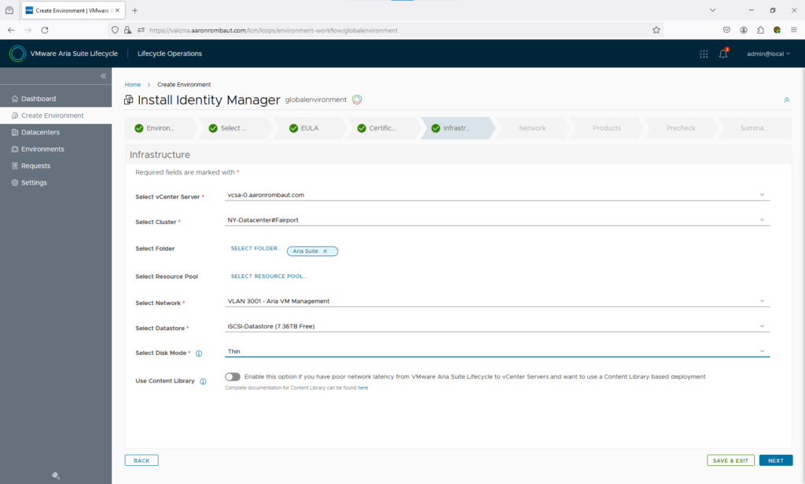Go to Datacenters in the sidebar

(x=40, y=132)
